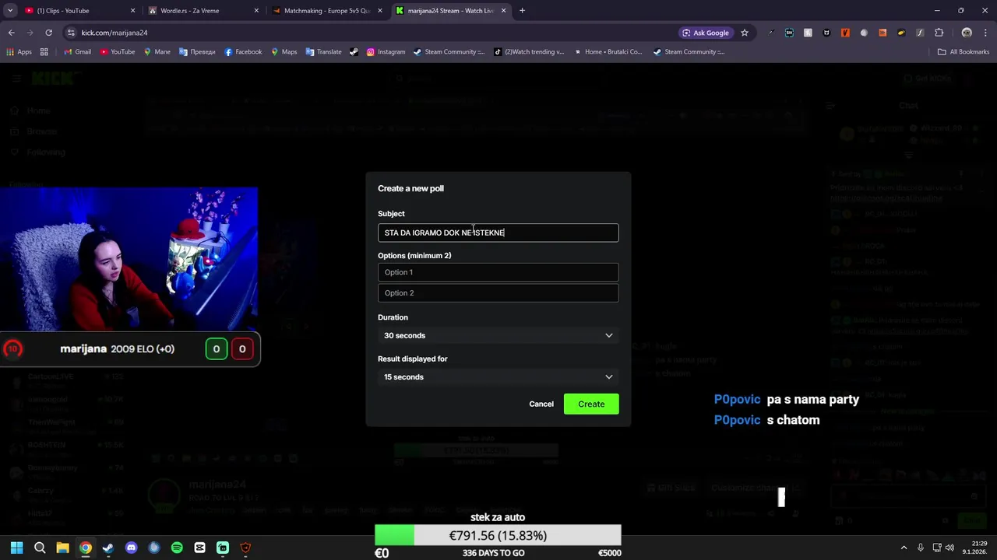Image resolution: width=997 pixels, height=560 pixels.
Task: Go back to the previous page
Action: coord(12,33)
